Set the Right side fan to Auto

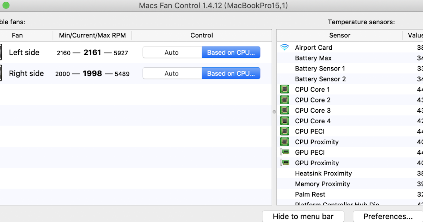click(x=172, y=73)
